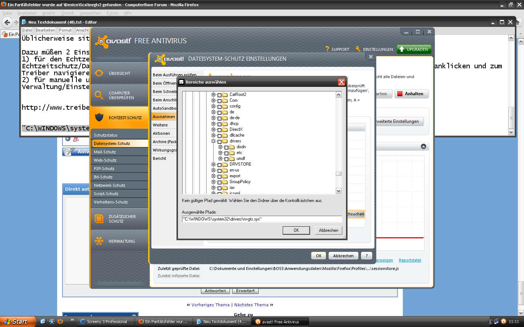
Task: Check the etc subfolder checkbox
Action: click(226, 153)
